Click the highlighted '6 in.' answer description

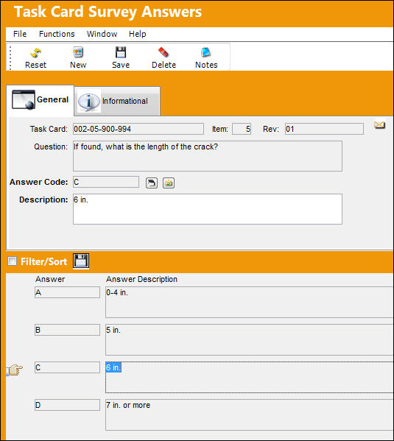[250, 377]
